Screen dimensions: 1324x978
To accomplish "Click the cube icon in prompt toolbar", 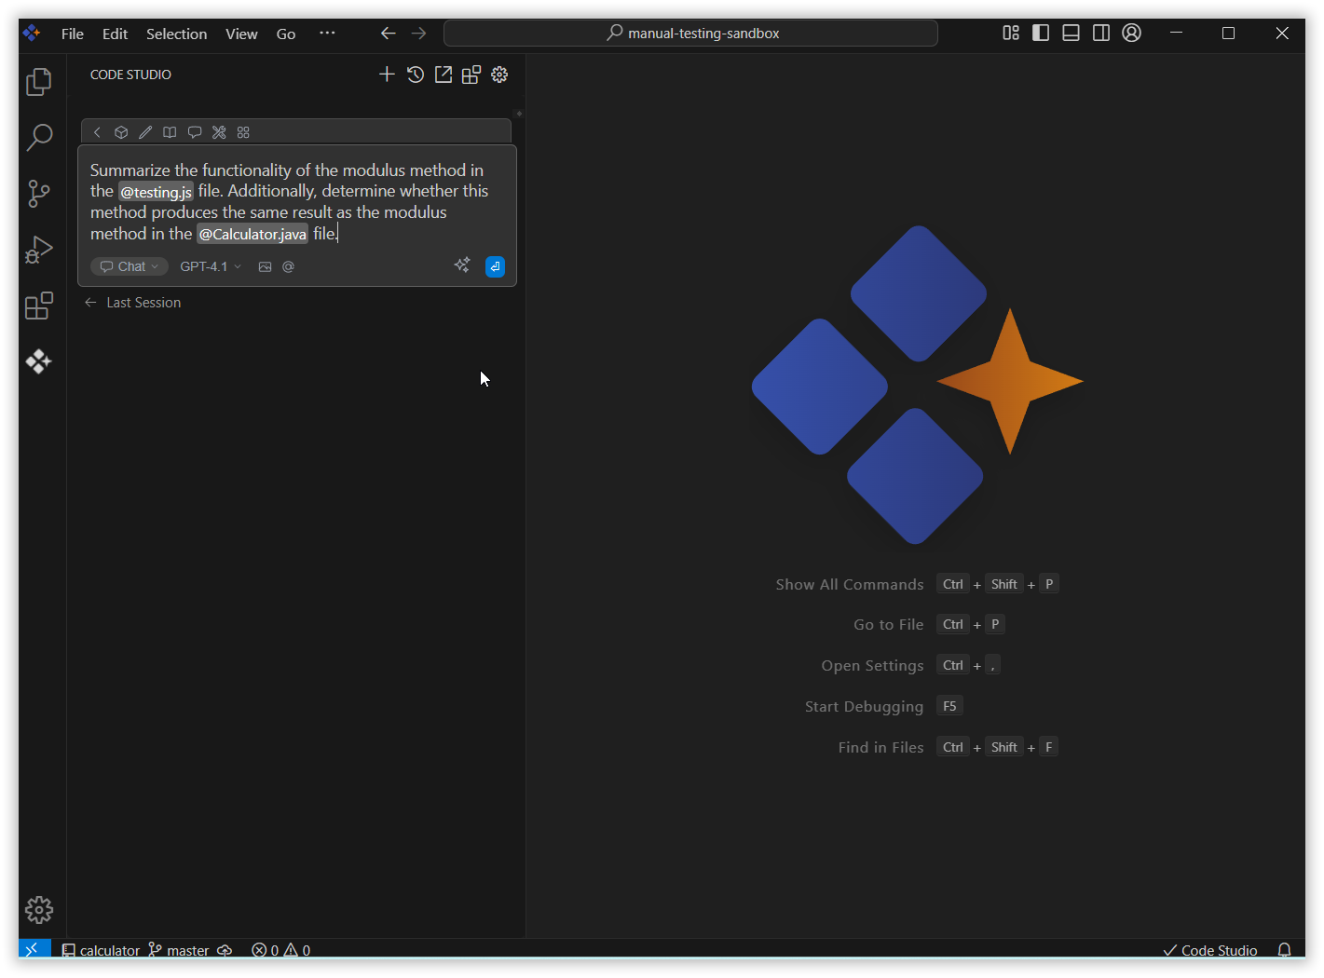I will point(121,132).
